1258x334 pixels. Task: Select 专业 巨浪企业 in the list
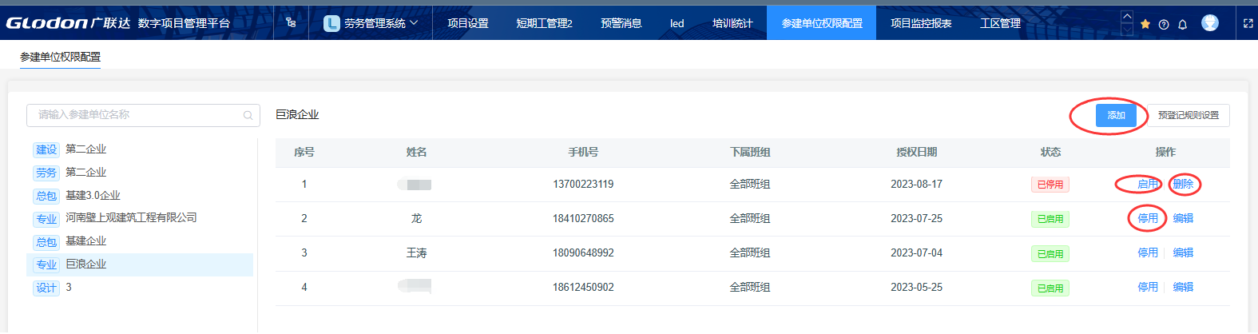[140, 264]
